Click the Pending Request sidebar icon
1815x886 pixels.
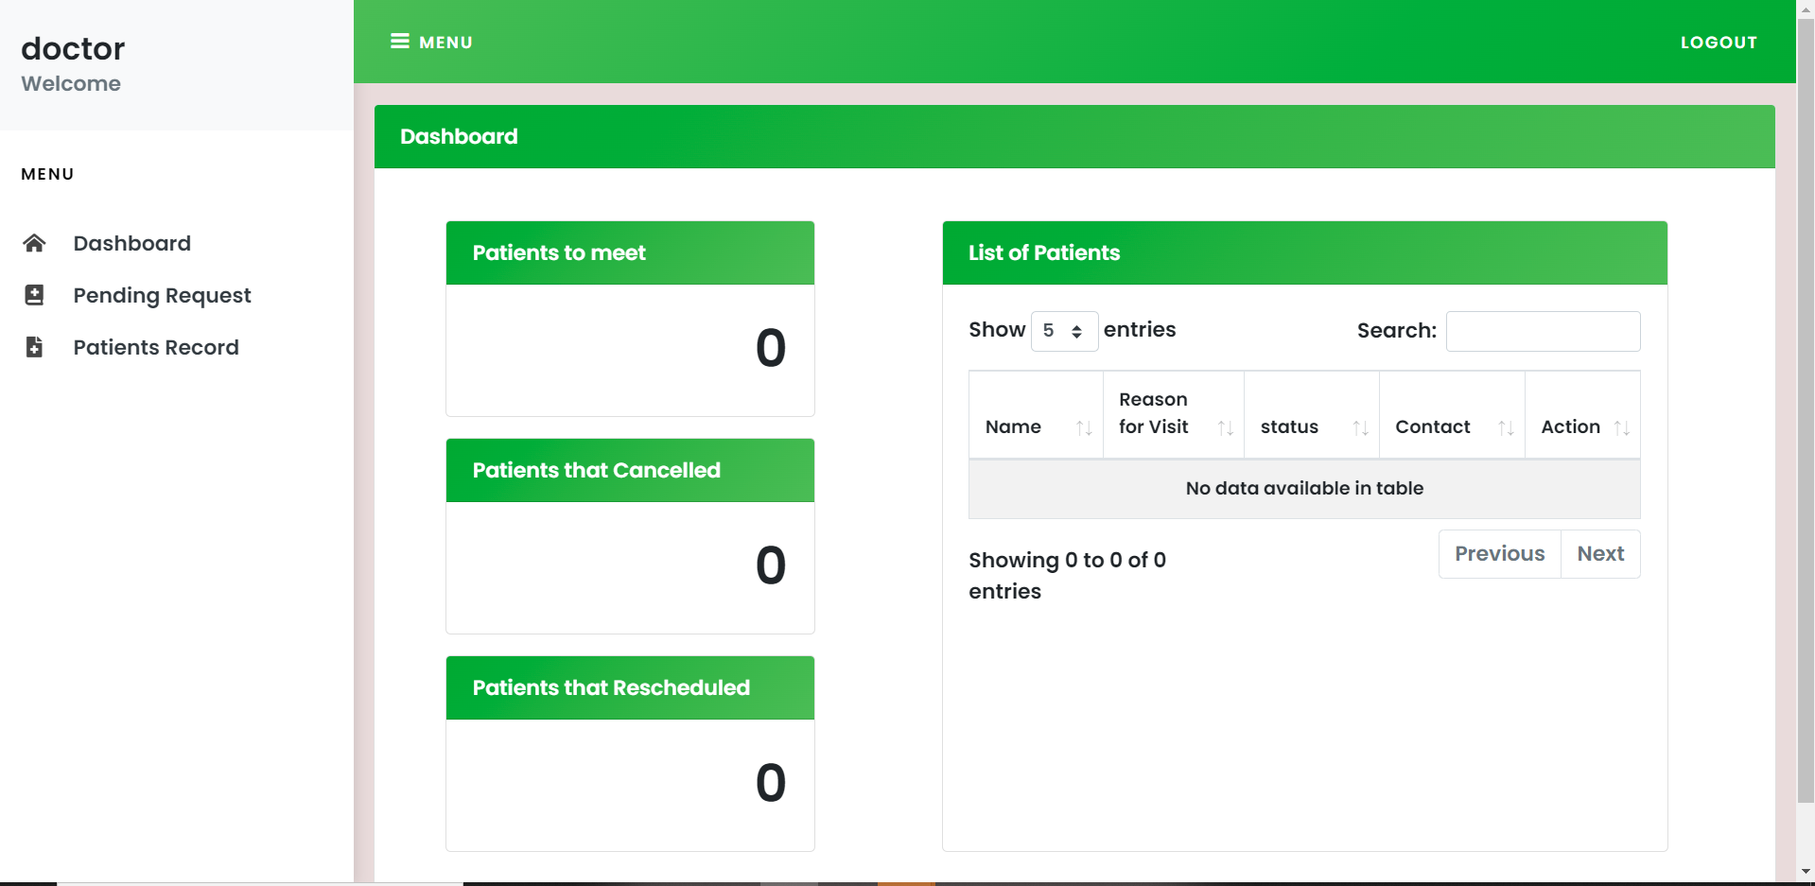pos(34,296)
